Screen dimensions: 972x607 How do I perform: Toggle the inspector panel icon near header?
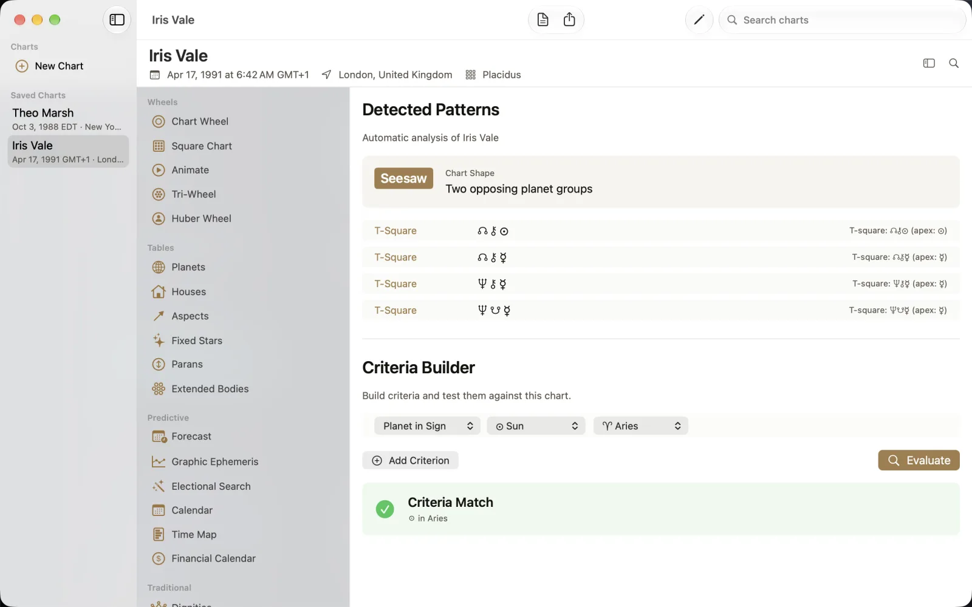pyautogui.click(x=929, y=63)
